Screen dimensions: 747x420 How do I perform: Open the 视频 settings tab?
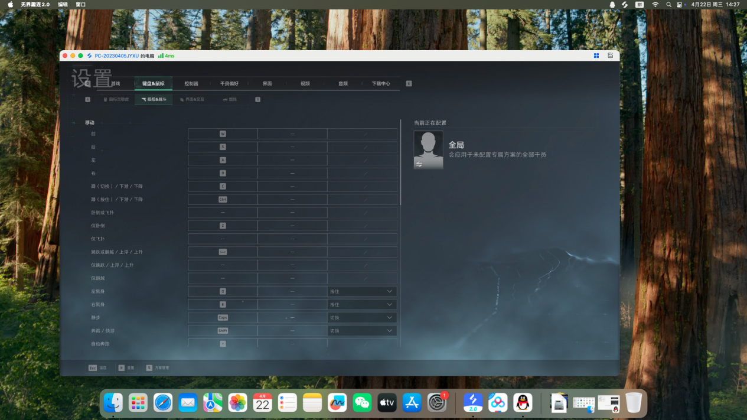click(305, 84)
